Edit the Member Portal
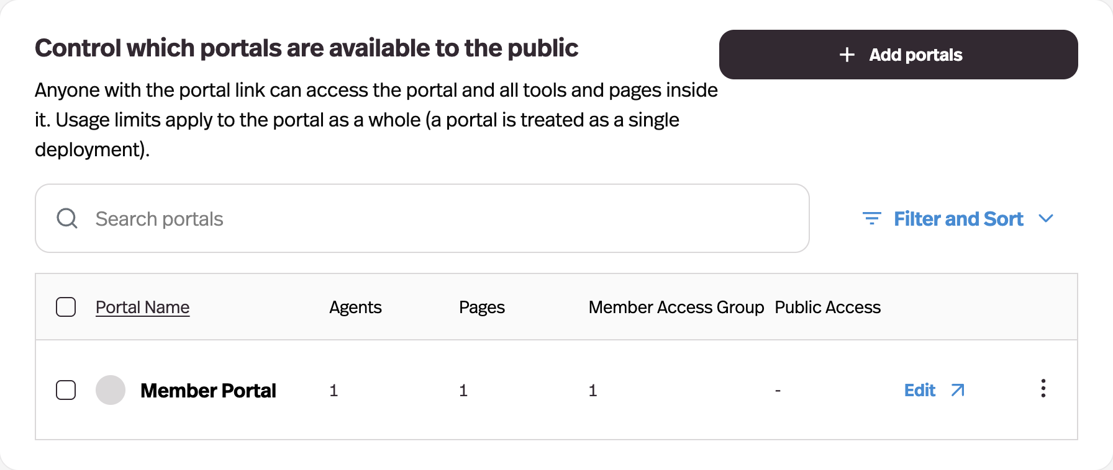The image size is (1113, 470). pos(920,390)
